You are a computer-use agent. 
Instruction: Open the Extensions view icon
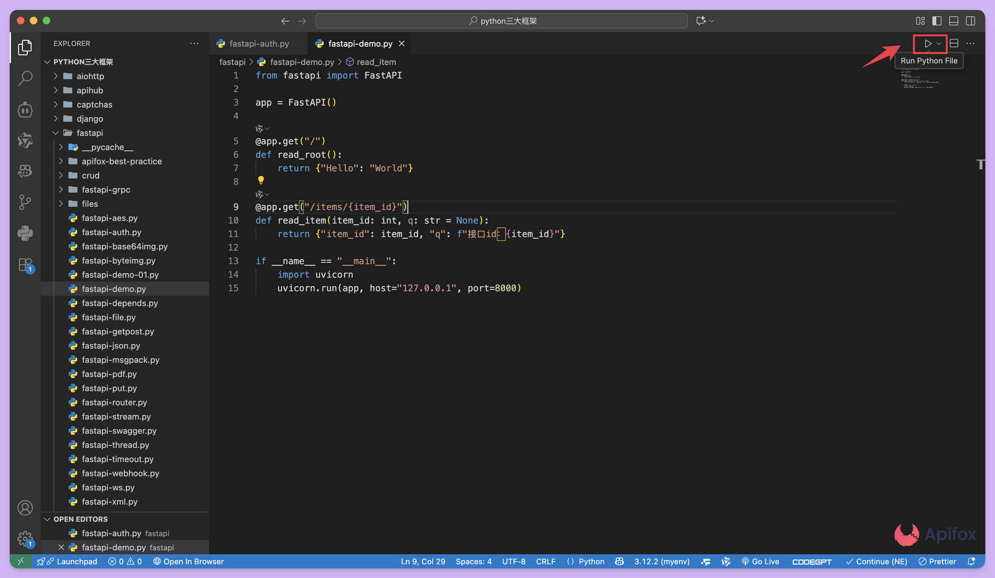[25, 264]
